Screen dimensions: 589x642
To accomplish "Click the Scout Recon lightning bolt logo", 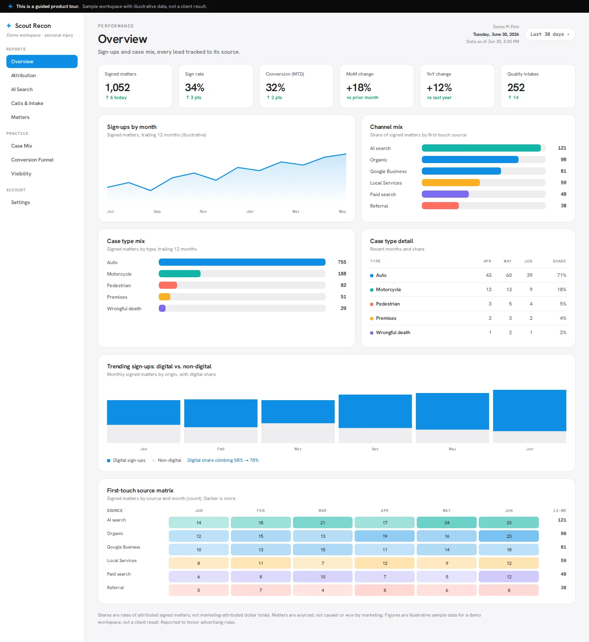I will (x=9, y=26).
